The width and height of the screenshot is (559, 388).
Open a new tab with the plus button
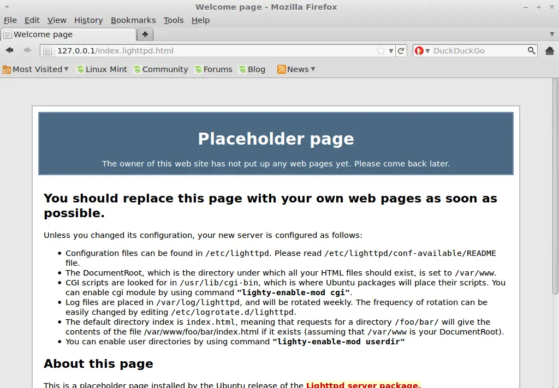145,34
